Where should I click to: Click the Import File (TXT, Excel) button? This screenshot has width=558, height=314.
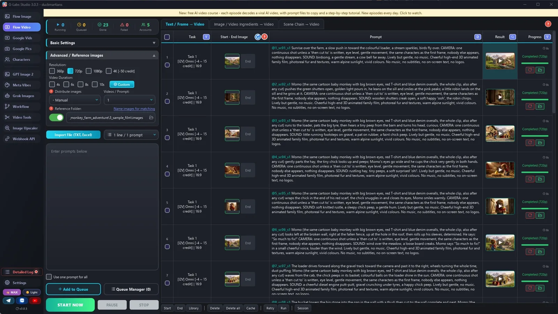point(73,135)
